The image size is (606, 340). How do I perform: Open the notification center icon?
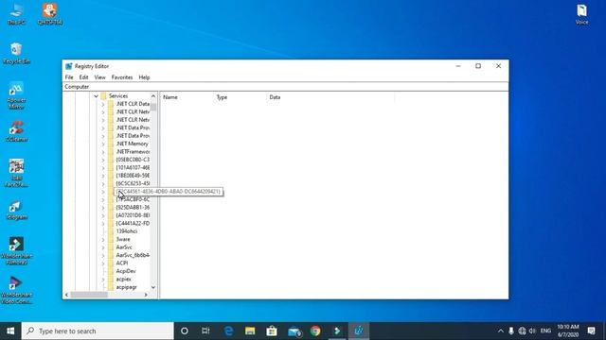tap(591, 331)
